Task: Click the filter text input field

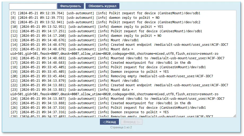Action: [x=33, y=6]
